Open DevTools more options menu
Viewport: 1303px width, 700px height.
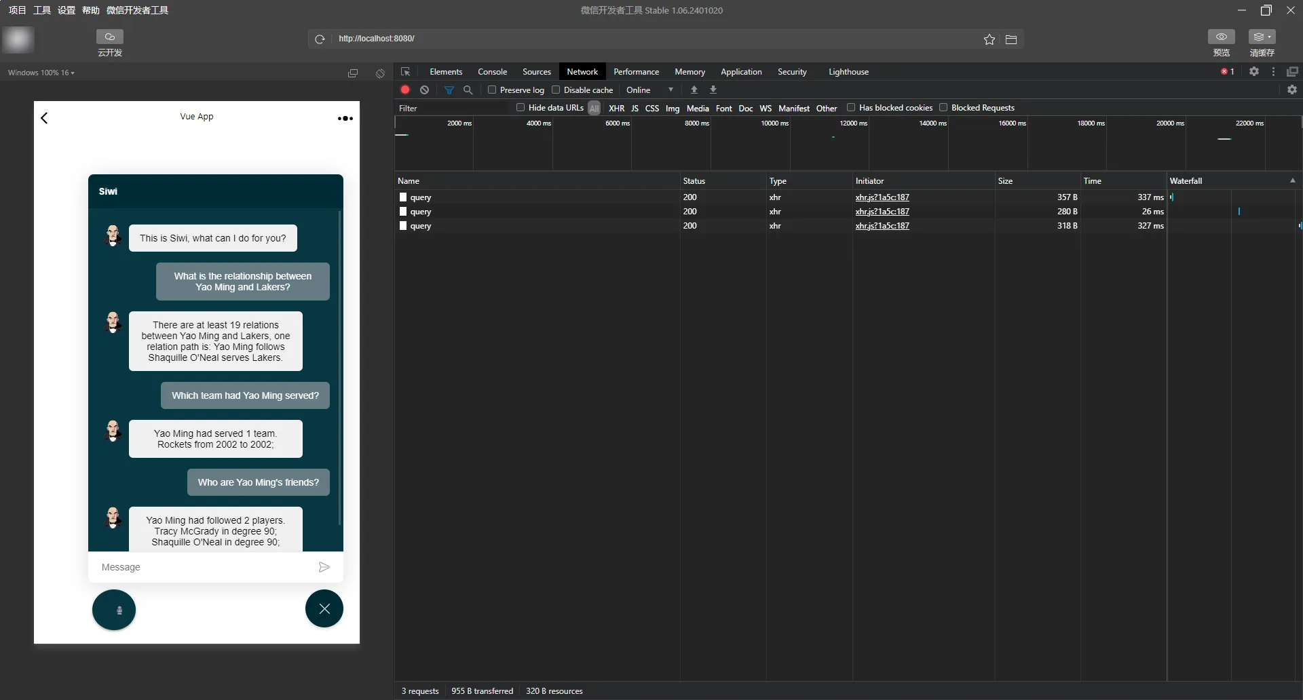pos(1274,71)
